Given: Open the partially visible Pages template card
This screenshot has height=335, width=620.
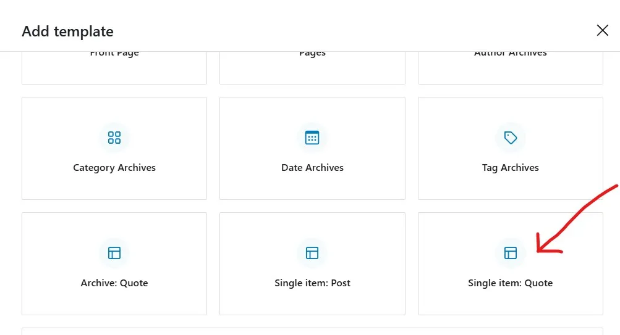Looking at the screenshot, I should click(312, 67).
